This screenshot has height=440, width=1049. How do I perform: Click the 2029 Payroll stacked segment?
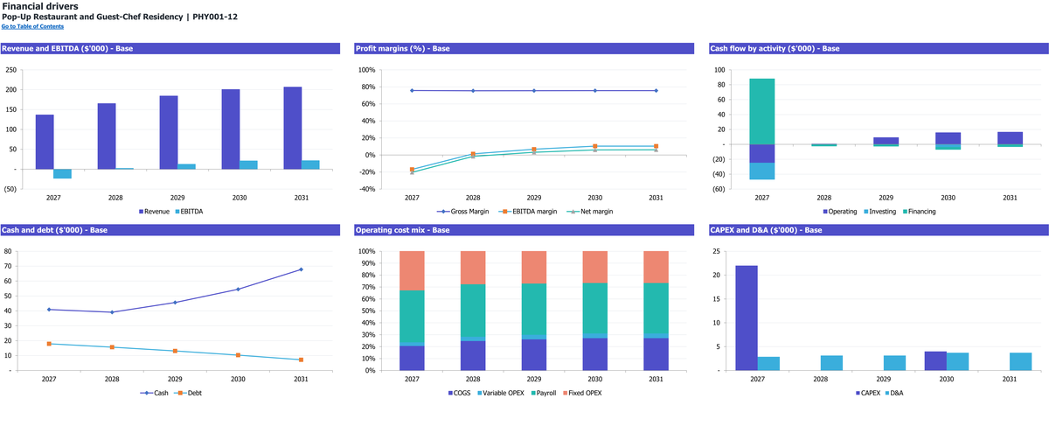click(534, 309)
